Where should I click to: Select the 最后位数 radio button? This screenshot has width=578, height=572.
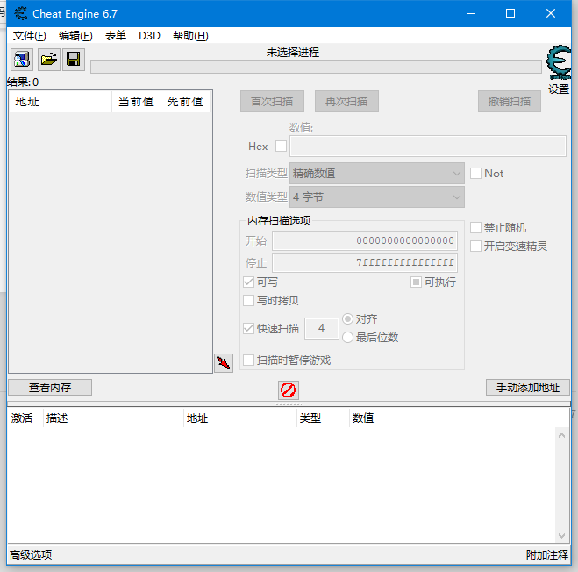347,337
